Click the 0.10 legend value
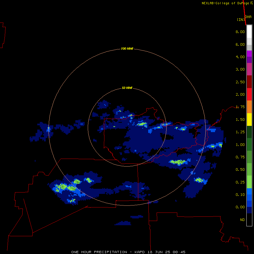 [240, 195]
